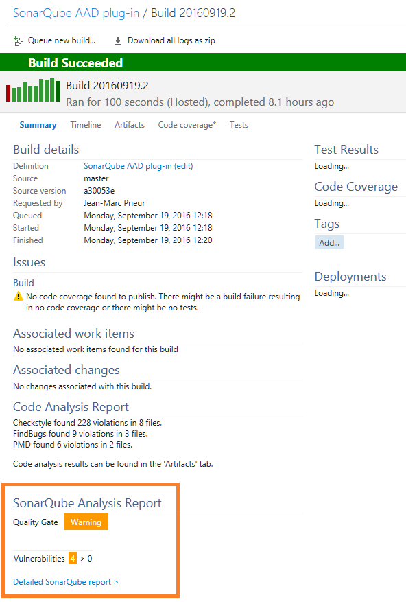Click the download logs arrow icon
406x602 pixels.
118,40
